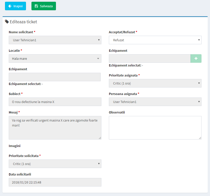Click the floppy disk save icon
Viewport: 210px width, 196px height.
tap(36, 6)
